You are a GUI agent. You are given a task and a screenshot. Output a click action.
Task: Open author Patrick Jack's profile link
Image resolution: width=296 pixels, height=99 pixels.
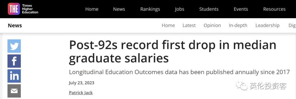click(x=81, y=93)
